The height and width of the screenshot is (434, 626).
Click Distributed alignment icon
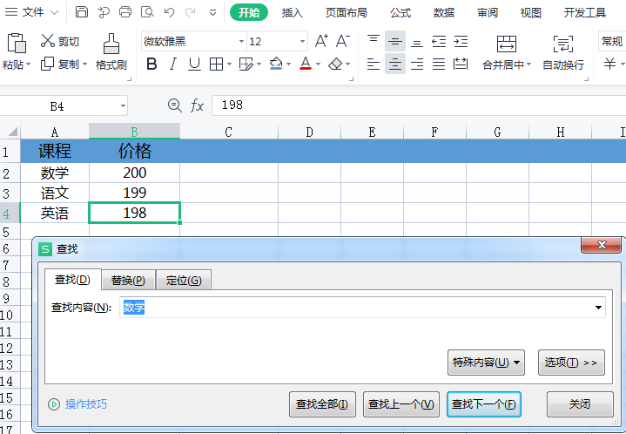pos(461,64)
